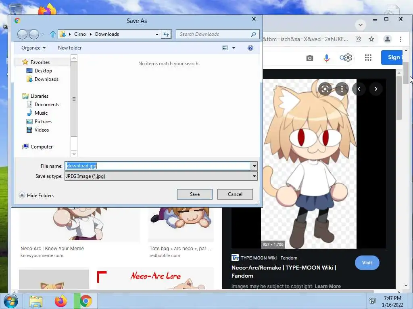Select Computer in the navigation pane

coord(42,146)
